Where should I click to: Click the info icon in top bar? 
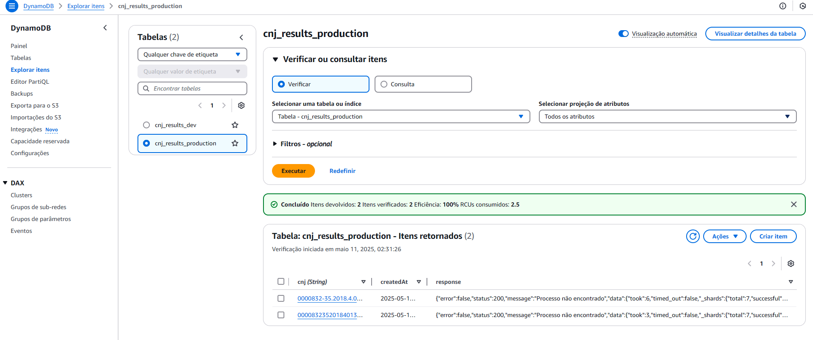(x=783, y=6)
